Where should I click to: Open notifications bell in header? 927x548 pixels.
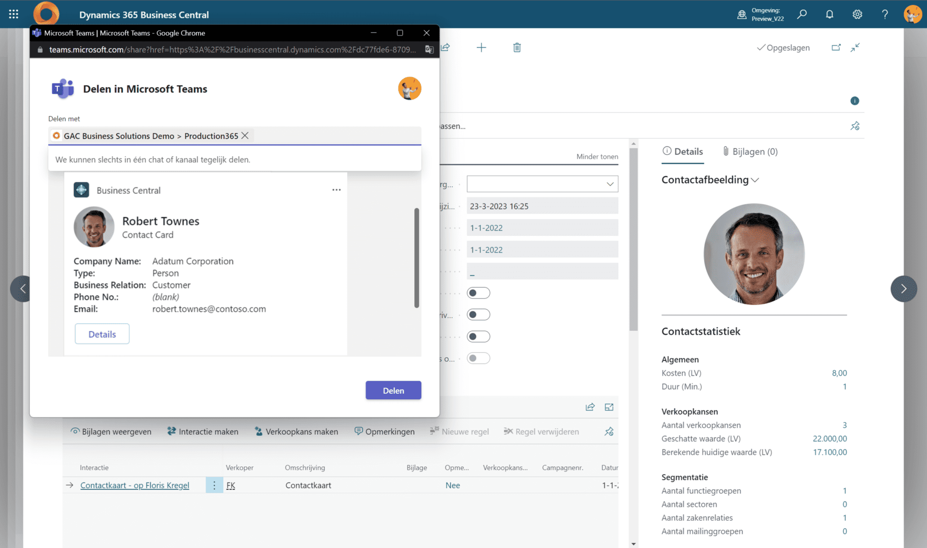[x=830, y=14]
